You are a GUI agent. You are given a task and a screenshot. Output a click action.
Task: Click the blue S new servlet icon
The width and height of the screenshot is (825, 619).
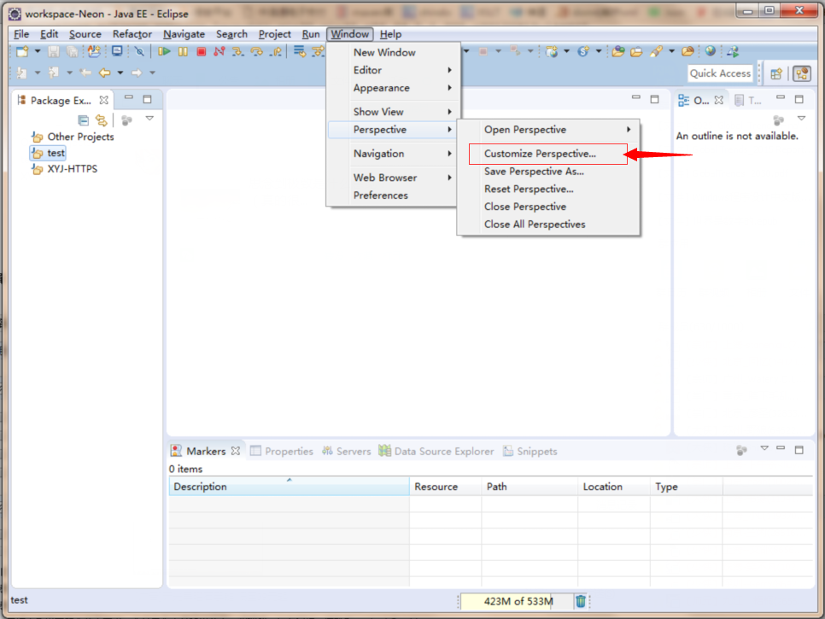(583, 51)
